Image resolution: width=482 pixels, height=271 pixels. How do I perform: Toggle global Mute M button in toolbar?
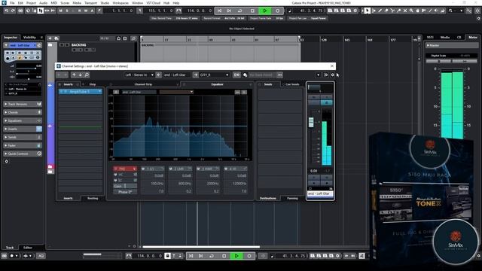[60, 11]
